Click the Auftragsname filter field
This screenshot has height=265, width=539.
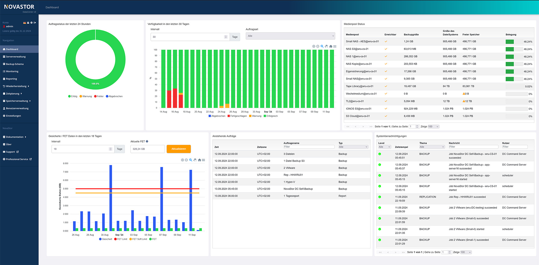[309, 147]
